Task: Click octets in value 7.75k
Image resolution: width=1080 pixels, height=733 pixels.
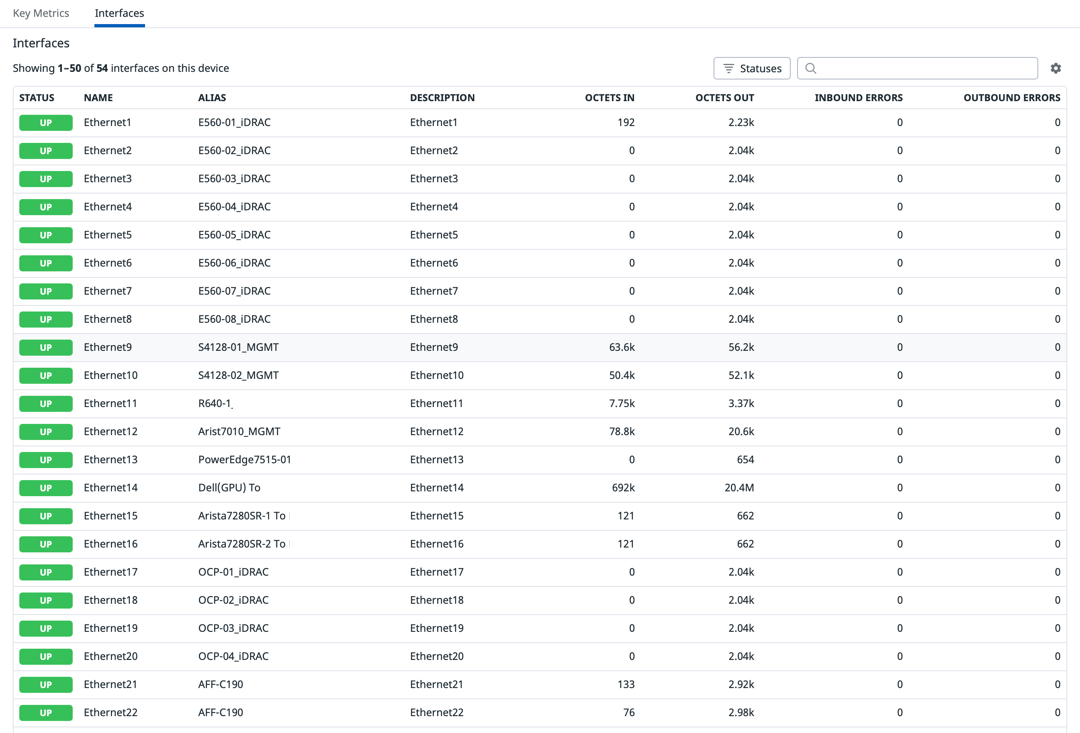Action: [x=622, y=403]
